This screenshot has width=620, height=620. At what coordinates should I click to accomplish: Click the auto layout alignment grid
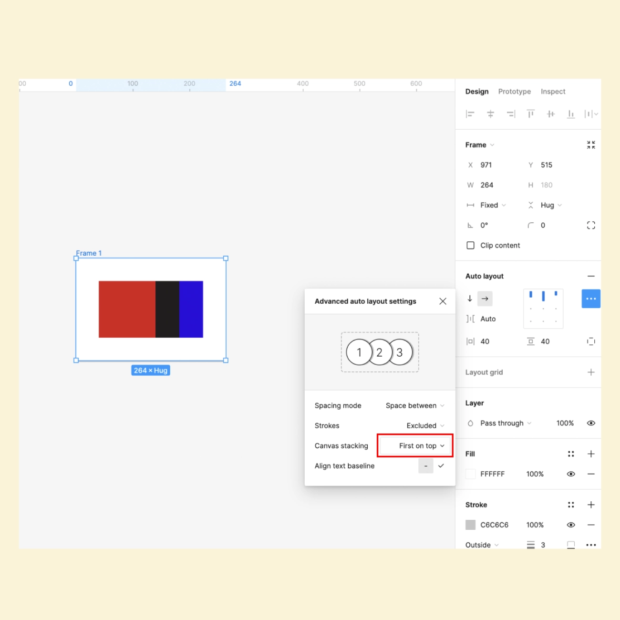click(x=543, y=309)
